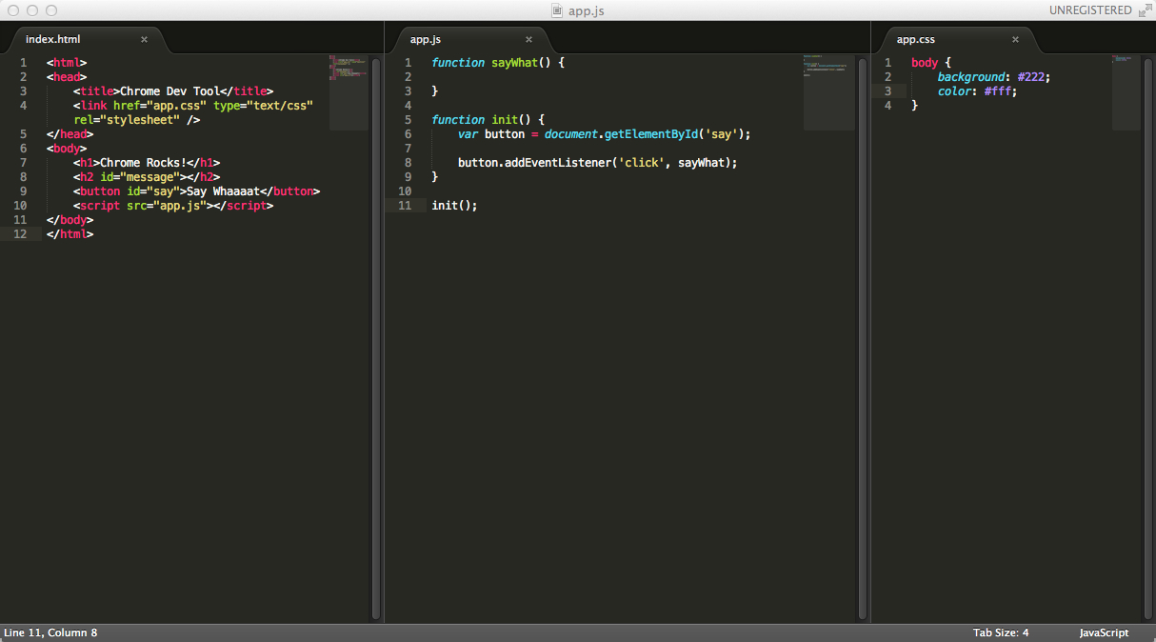Click the button.addEventListener line
1156x642 pixels.
click(x=598, y=163)
